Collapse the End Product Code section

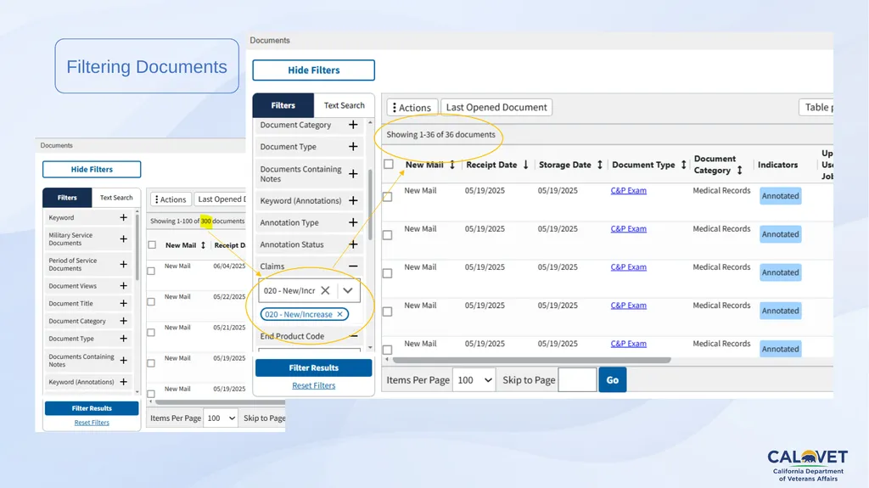354,336
